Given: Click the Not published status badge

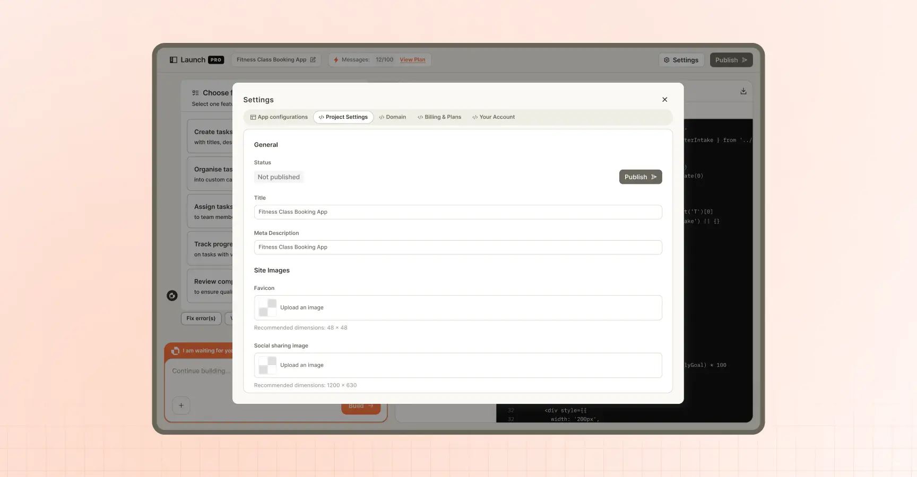Looking at the screenshot, I should coord(279,177).
